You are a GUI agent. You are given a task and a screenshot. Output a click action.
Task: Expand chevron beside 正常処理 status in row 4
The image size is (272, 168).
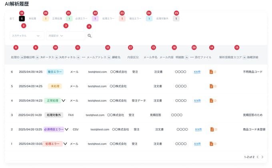[63, 101]
